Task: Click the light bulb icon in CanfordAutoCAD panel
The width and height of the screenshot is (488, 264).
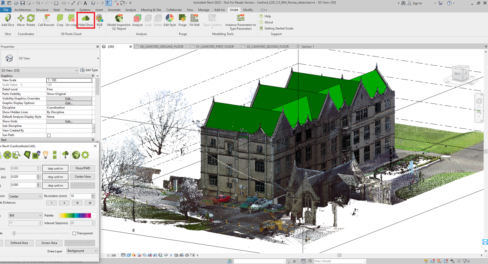Action: (x=45, y=155)
